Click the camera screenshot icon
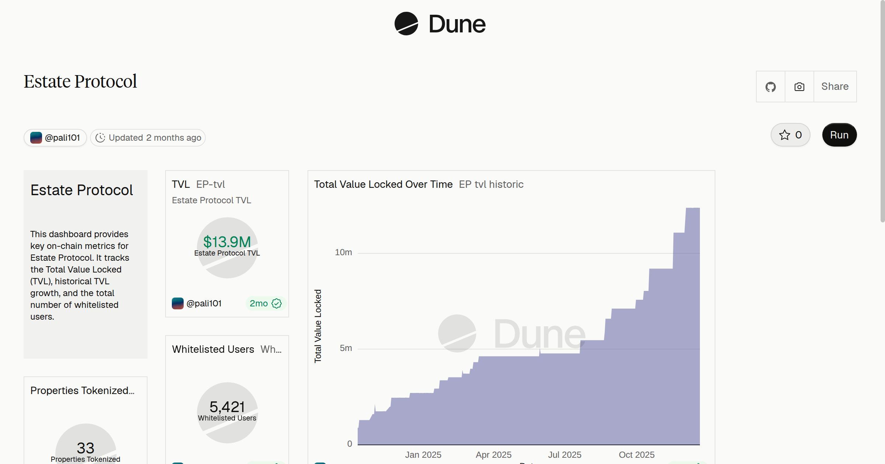Image resolution: width=885 pixels, height=464 pixels. point(799,87)
